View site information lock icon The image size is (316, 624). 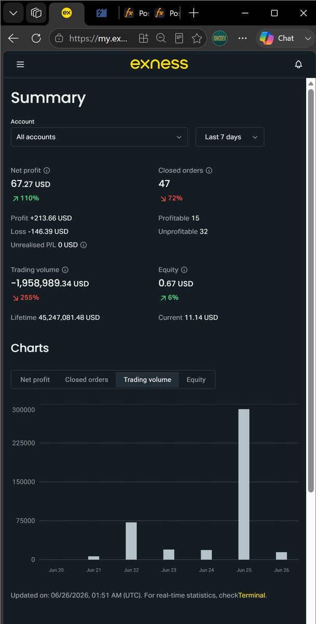click(x=59, y=38)
